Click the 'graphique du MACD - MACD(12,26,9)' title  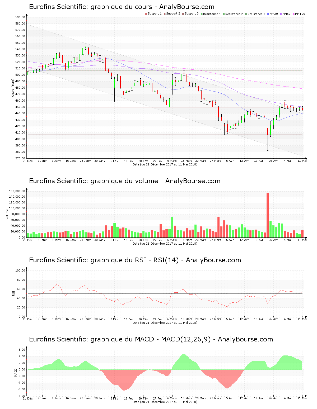pos(151,339)
